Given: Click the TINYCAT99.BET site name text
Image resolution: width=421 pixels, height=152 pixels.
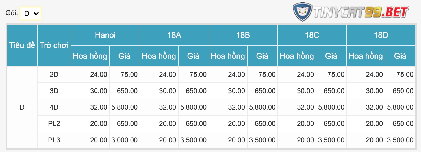Looking at the screenshot, I should coord(361,12).
